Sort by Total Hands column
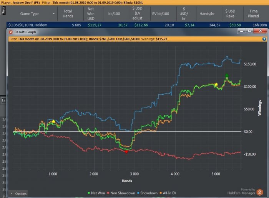Viewport: 269px width, 198px height. [x=70, y=14]
